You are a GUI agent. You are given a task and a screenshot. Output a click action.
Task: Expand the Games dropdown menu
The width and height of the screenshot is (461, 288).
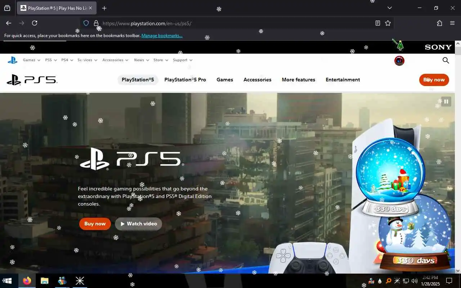31,60
